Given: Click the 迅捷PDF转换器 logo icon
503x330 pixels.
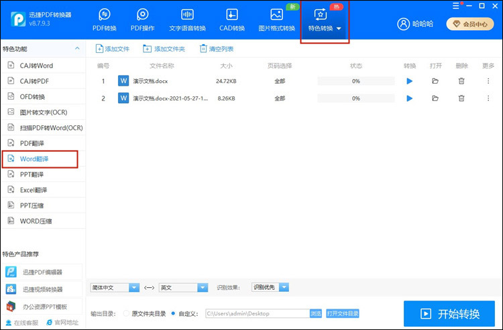Looking at the screenshot, I should 18,19.
